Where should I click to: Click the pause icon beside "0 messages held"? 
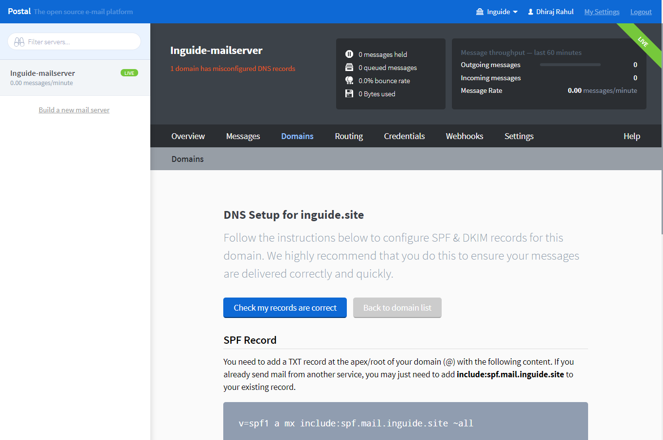coord(349,54)
